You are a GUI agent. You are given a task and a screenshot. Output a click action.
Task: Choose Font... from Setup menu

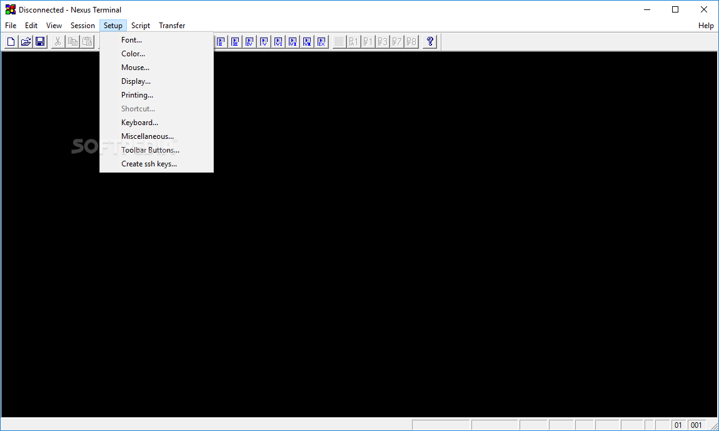pyautogui.click(x=156, y=40)
